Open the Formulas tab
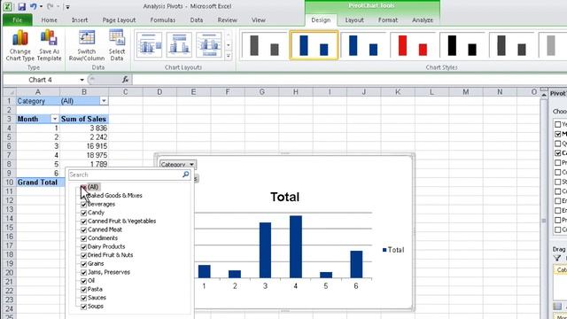 pos(163,20)
